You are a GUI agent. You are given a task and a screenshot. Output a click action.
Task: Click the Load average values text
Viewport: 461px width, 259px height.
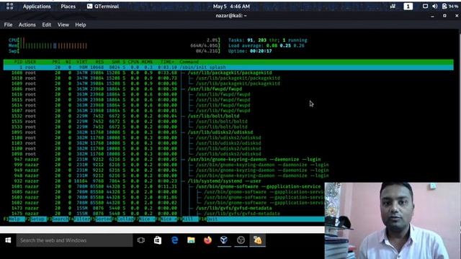point(285,45)
